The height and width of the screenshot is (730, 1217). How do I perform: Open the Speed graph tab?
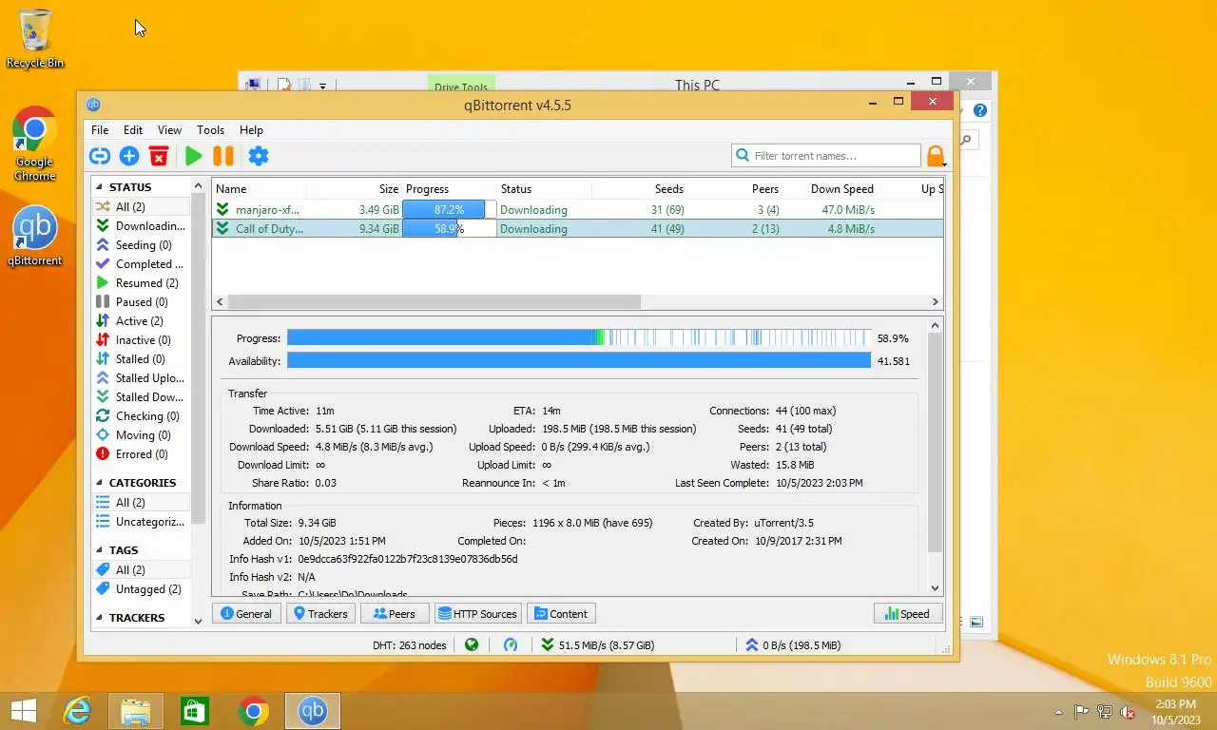coord(908,614)
